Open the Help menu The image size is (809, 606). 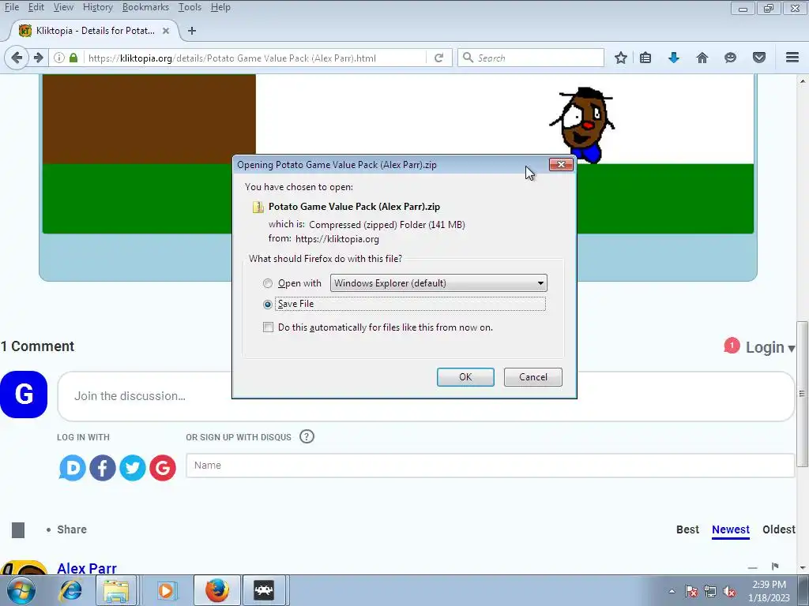click(x=220, y=7)
